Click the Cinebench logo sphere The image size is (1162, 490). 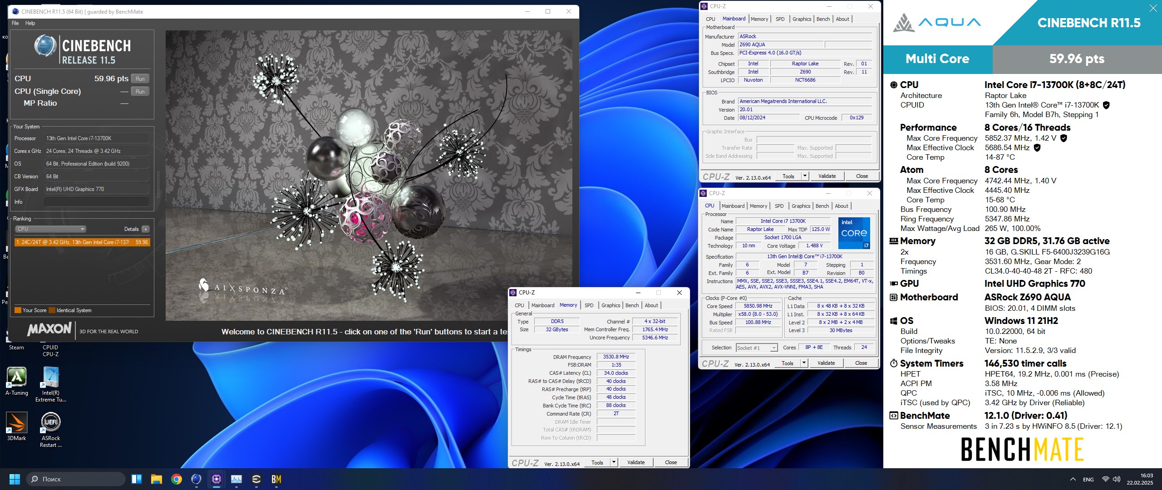tap(45, 46)
